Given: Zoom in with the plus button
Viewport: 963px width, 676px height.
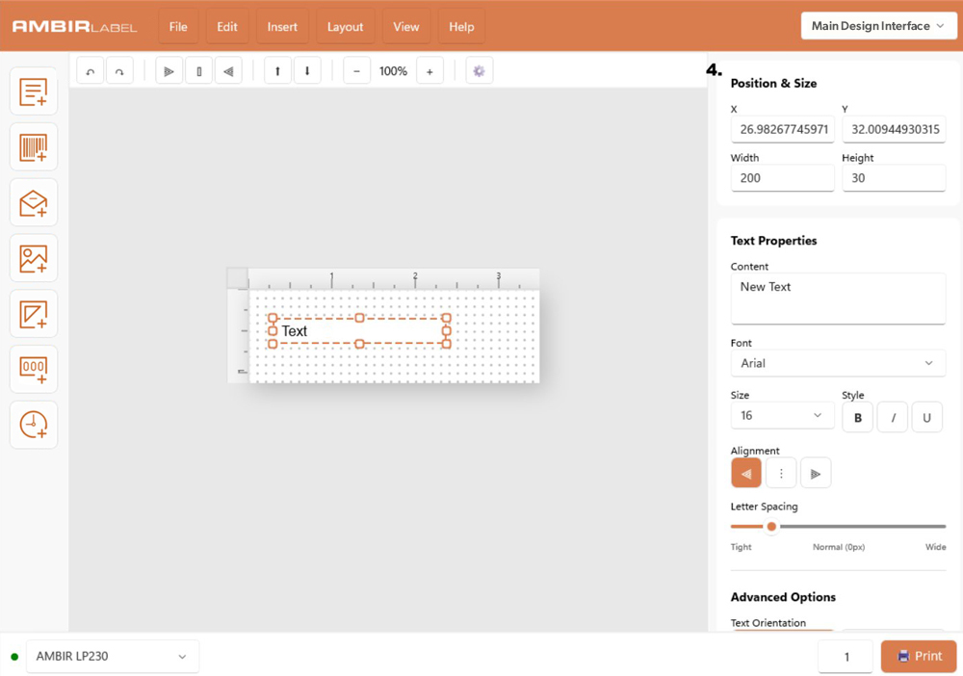Looking at the screenshot, I should [x=429, y=71].
